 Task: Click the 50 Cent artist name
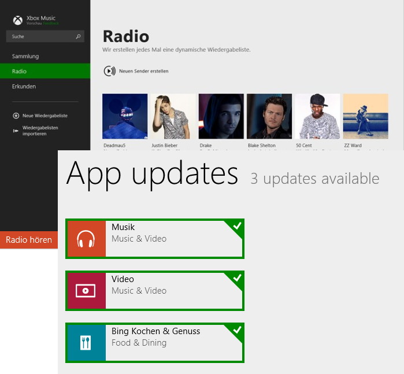(x=304, y=145)
